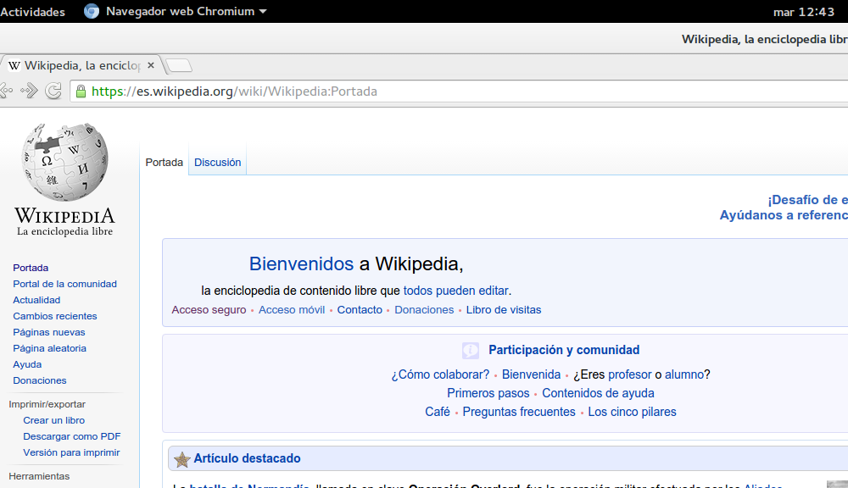
Task: Open ¿Cómo colaborar? link
Action: pyautogui.click(x=440, y=374)
